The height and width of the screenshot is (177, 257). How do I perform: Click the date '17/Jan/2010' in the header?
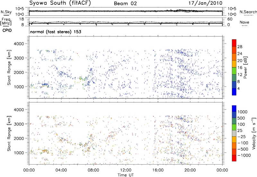[x=205, y=3]
